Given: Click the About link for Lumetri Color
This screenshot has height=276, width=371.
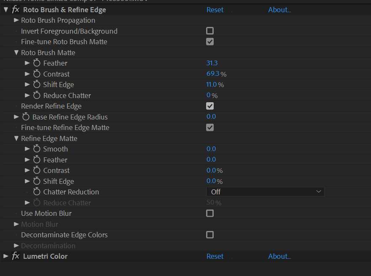Looking at the screenshot, I should point(279,256).
